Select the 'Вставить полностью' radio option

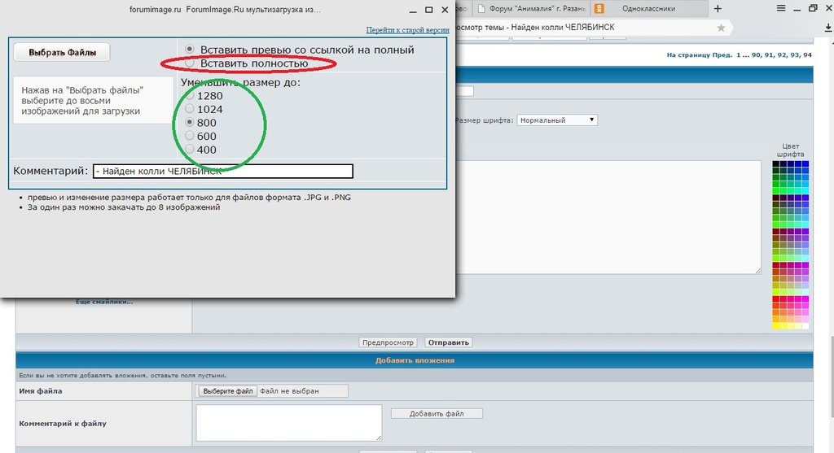click(x=189, y=63)
